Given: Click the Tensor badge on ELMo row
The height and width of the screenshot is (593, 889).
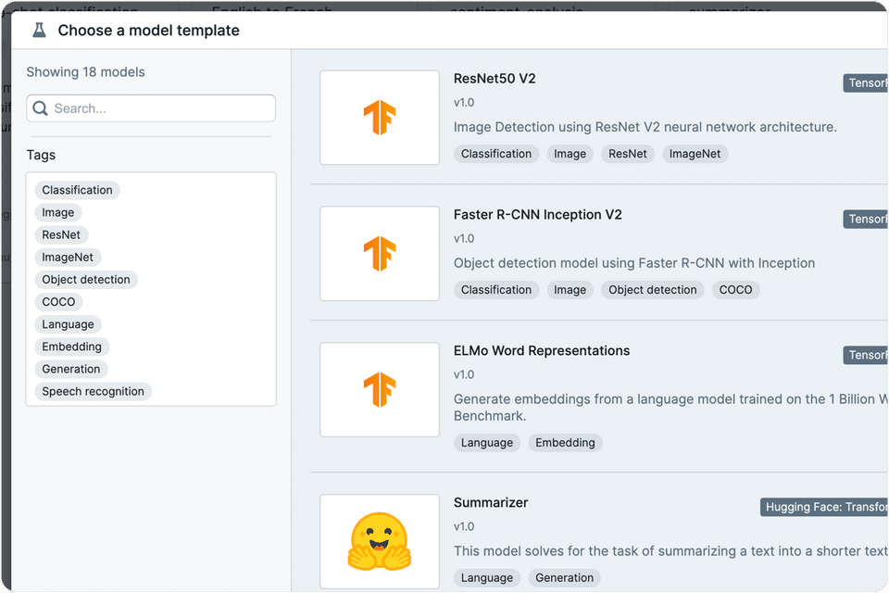Looking at the screenshot, I should [x=865, y=355].
